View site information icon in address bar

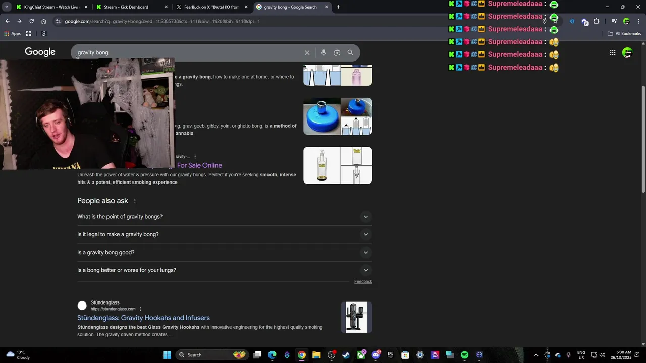click(x=58, y=21)
